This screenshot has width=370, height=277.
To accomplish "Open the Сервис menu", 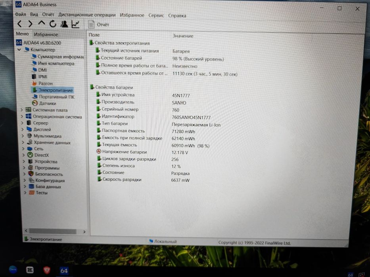I will point(156,15).
